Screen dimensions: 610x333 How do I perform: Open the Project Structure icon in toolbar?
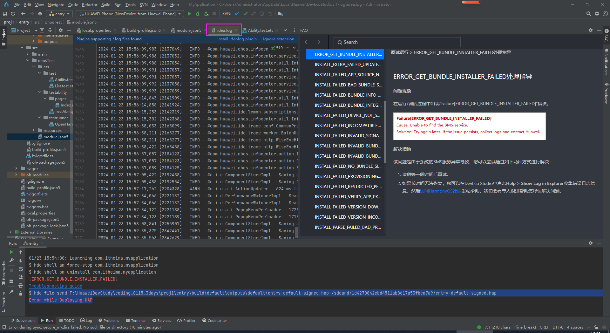[x=281, y=14]
